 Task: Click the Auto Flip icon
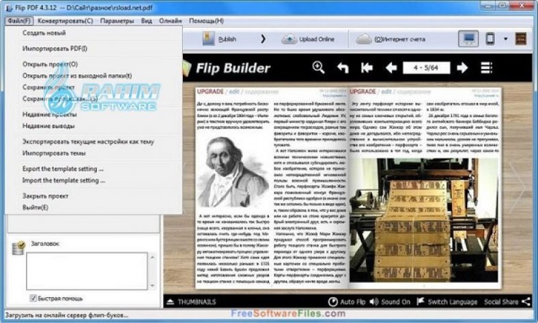pos(332,302)
